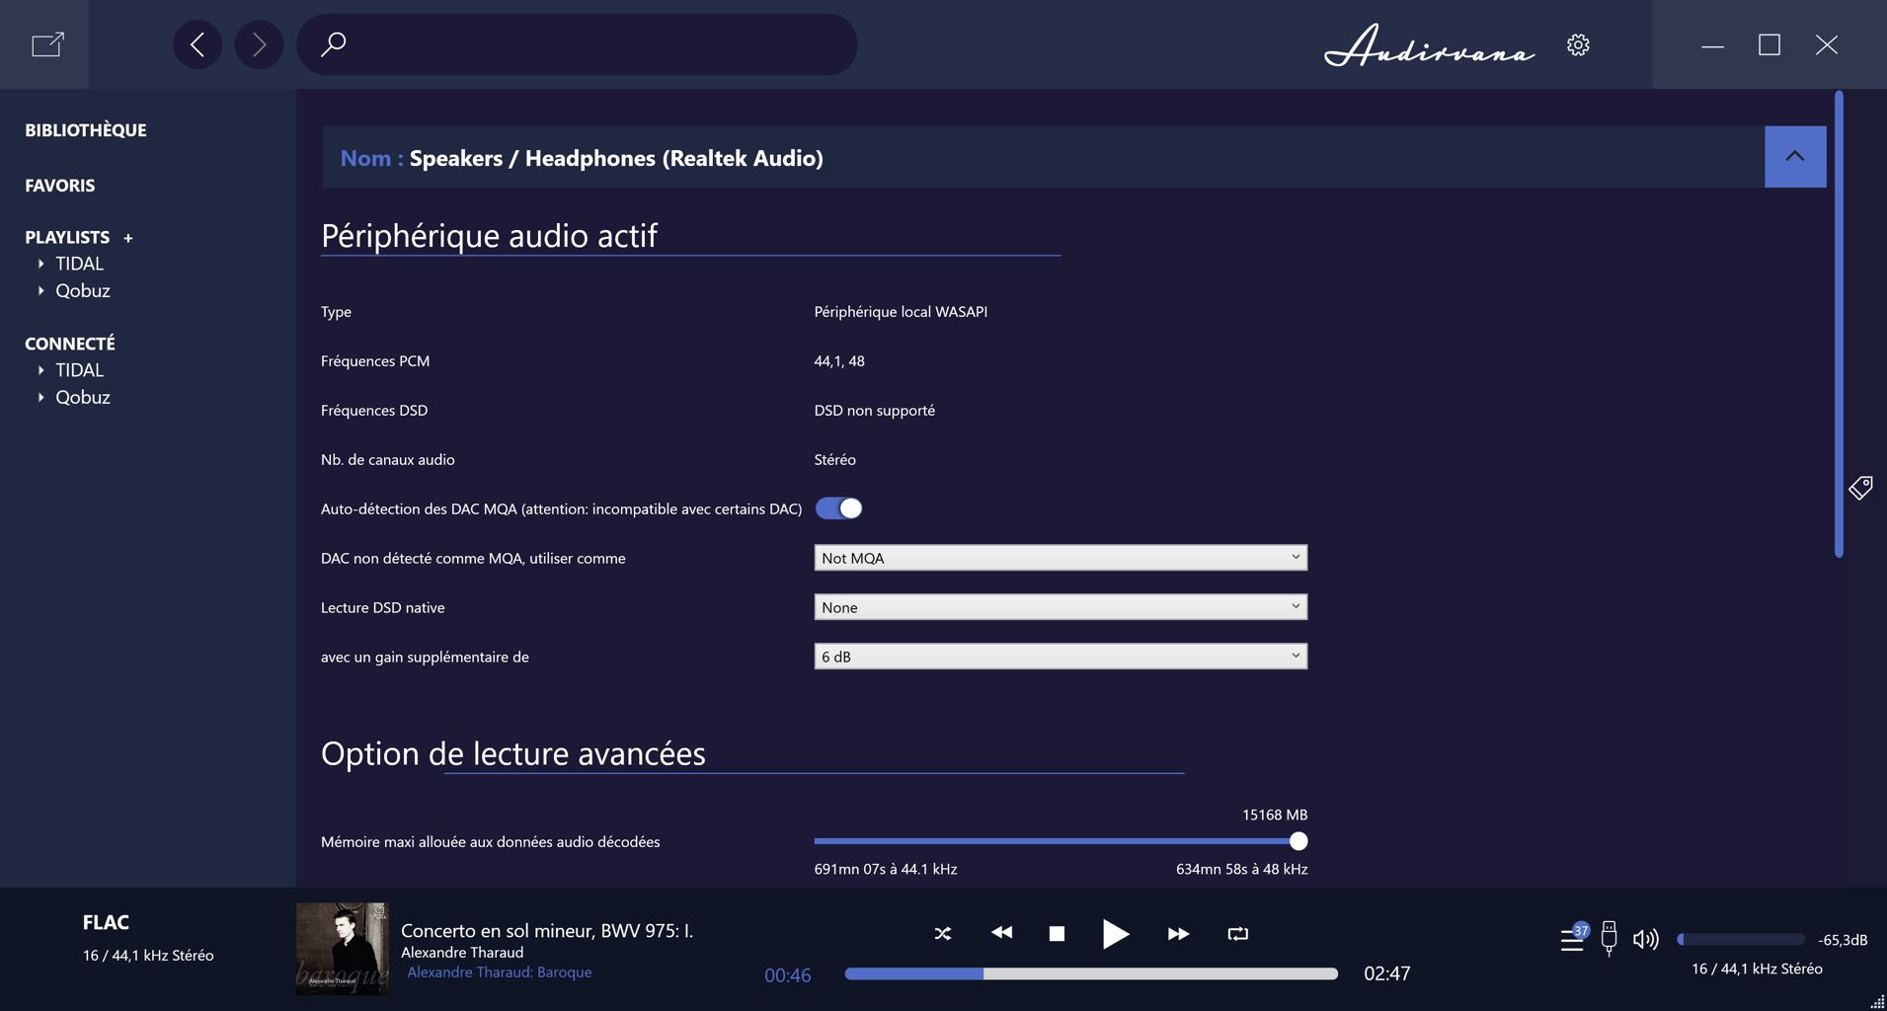The width and height of the screenshot is (1887, 1011).
Task: Toggle the repeat mode icon
Action: coord(1237,934)
